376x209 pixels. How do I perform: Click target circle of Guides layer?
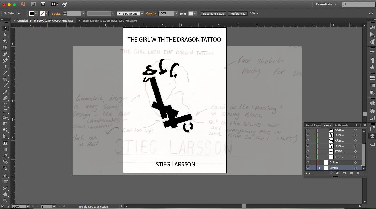356,162
